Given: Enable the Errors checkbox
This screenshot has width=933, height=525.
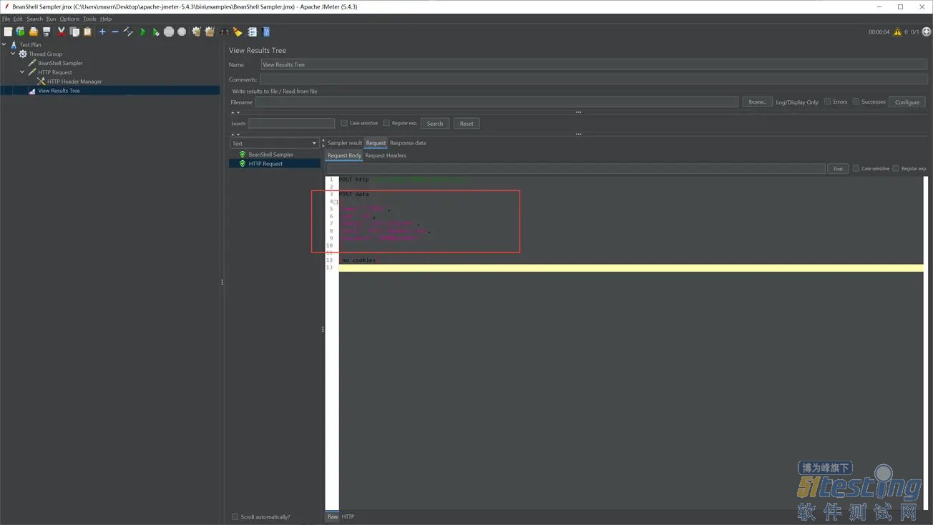Looking at the screenshot, I should (x=828, y=102).
